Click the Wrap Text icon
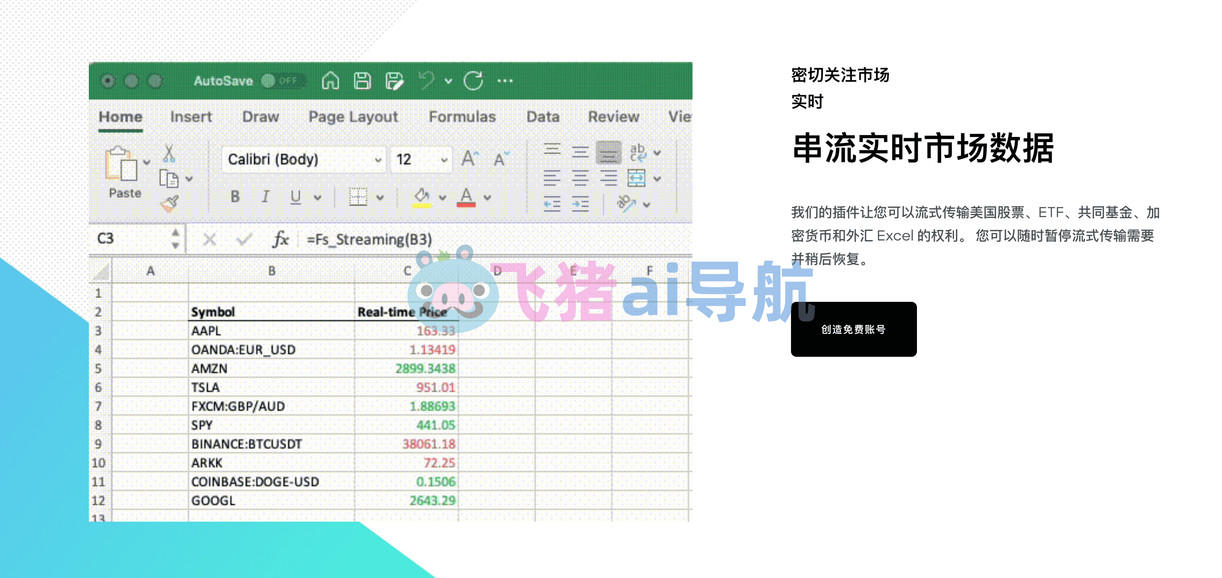This screenshot has width=1222, height=578. [638, 153]
